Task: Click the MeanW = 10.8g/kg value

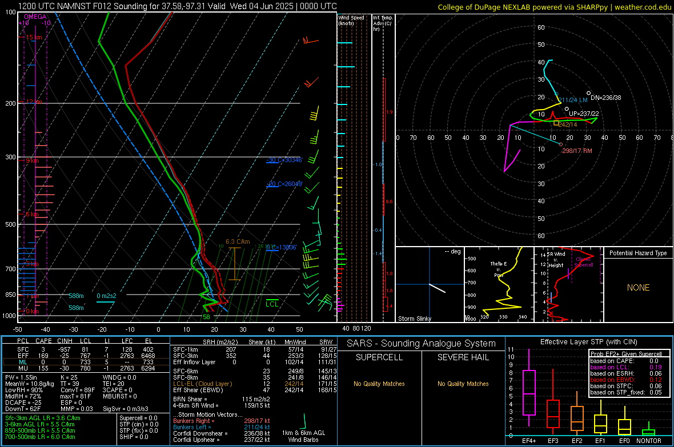Action: point(30,384)
